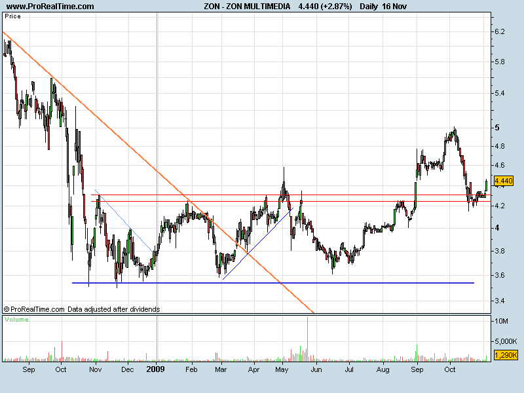
Task: Click the Jul month label on time axis
Action: [349, 369]
